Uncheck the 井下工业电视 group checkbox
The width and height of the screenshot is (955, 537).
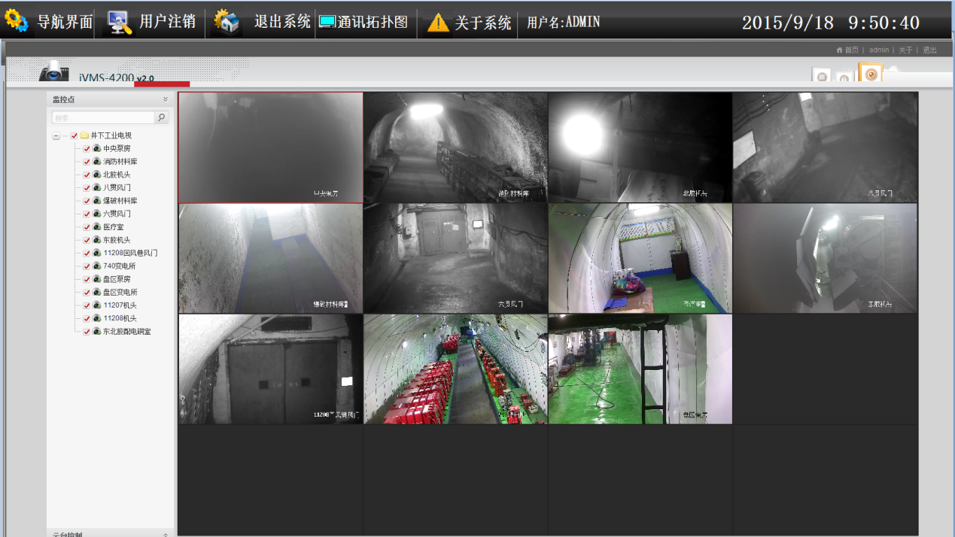pos(74,136)
